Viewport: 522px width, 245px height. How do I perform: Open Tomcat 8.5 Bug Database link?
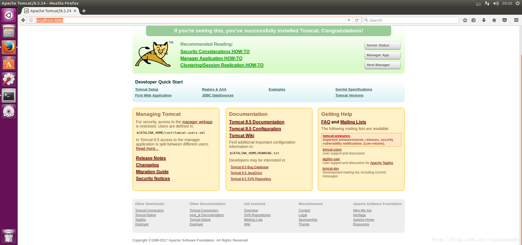point(250,167)
